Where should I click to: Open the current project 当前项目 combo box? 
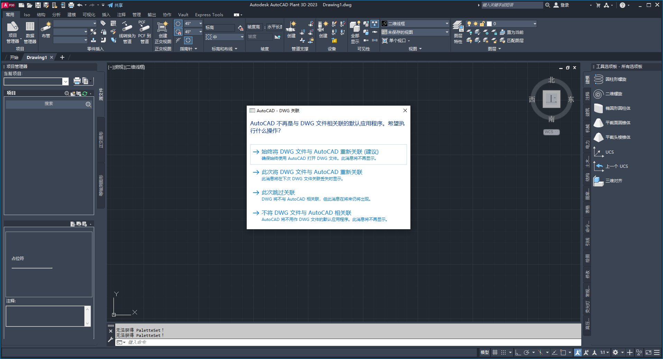click(x=65, y=81)
